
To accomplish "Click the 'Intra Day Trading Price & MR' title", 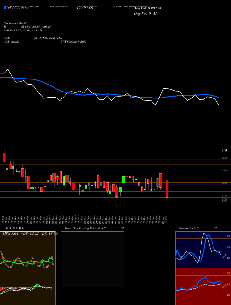I will pyautogui.click(x=85, y=228).
